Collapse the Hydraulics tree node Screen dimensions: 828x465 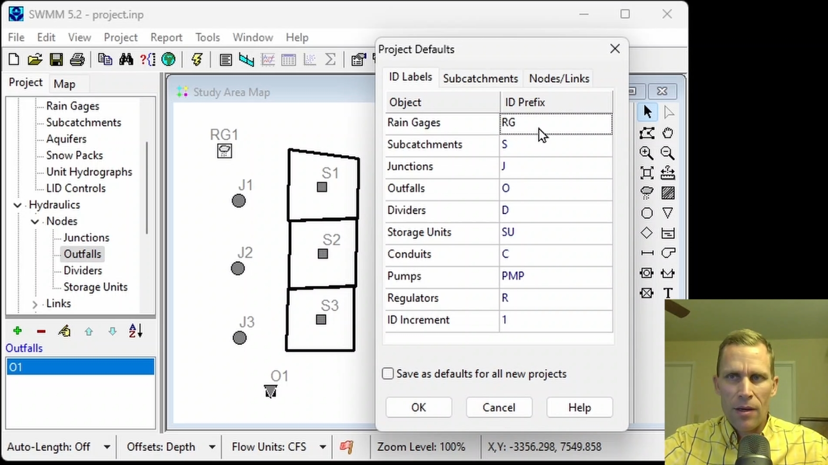pyautogui.click(x=18, y=205)
